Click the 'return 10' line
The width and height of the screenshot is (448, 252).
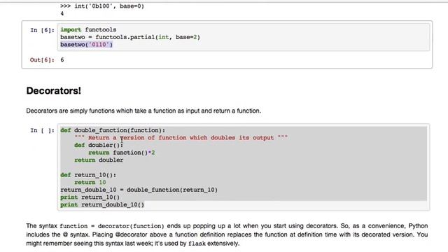click(90, 182)
